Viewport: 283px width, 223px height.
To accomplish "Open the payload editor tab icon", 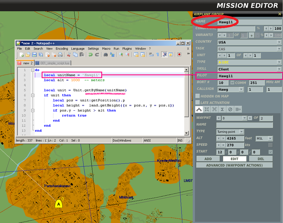I will [206, 109].
